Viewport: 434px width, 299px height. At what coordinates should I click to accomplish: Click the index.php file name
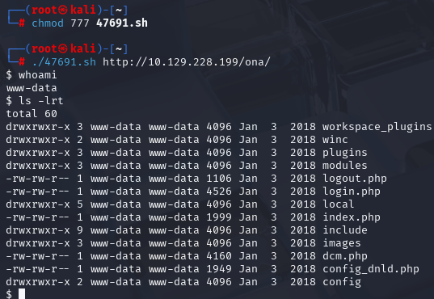click(x=352, y=217)
